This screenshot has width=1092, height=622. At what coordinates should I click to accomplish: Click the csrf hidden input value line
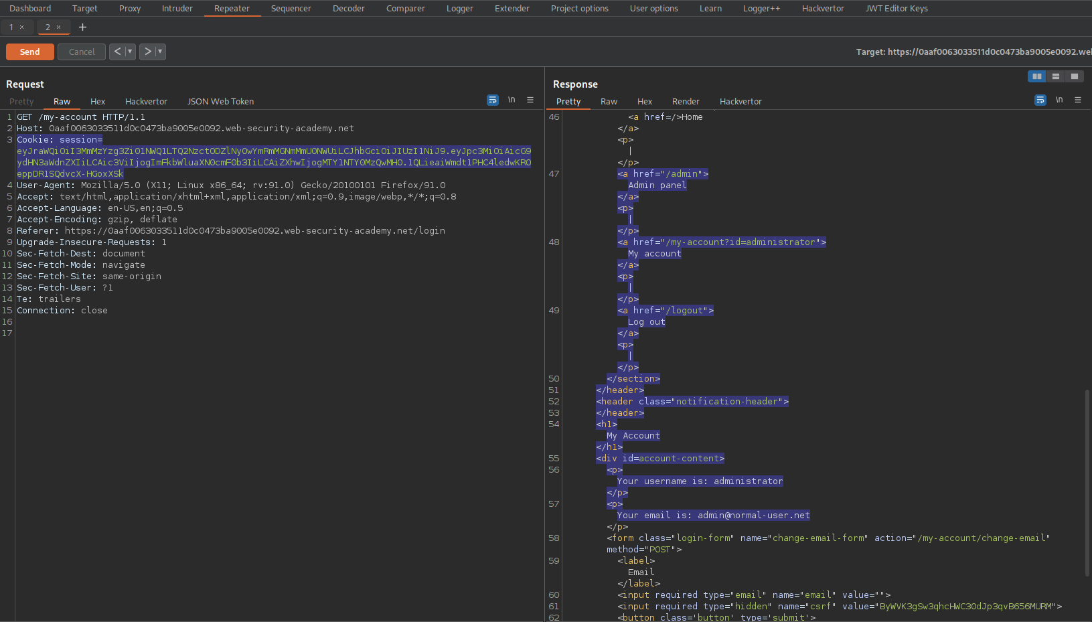coord(840,607)
